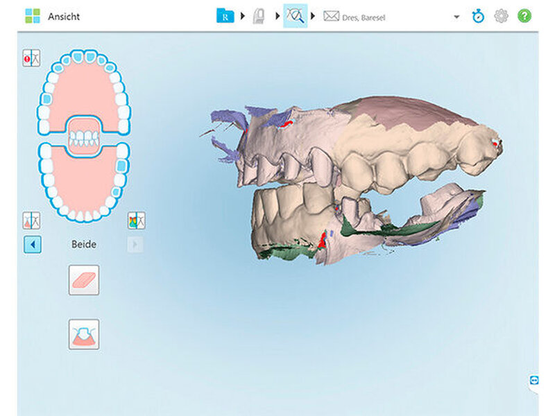Click the greyed next arrow beside Beide
Screen dimensions: 555x416
(135, 245)
